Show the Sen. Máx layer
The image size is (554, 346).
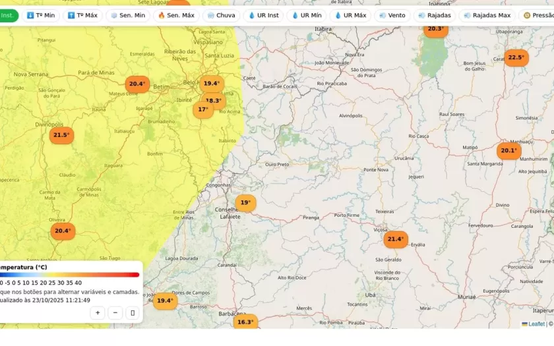[x=176, y=15]
